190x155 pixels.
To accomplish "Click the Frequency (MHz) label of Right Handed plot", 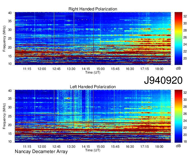I will (4, 38).
